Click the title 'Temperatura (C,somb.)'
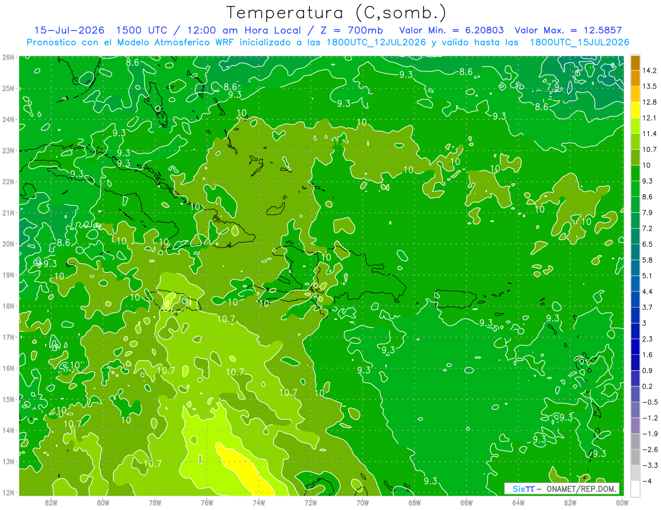The height and width of the screenshot is (510, 661). 335,13
